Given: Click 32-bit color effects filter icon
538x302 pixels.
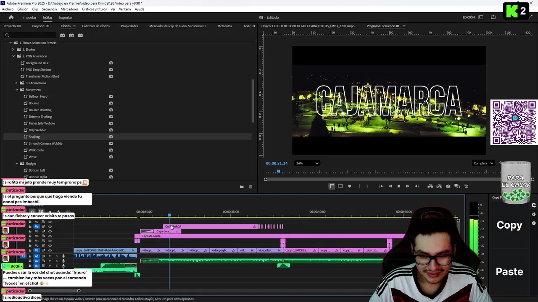Looking at the screenshot, I should [71, 35].
